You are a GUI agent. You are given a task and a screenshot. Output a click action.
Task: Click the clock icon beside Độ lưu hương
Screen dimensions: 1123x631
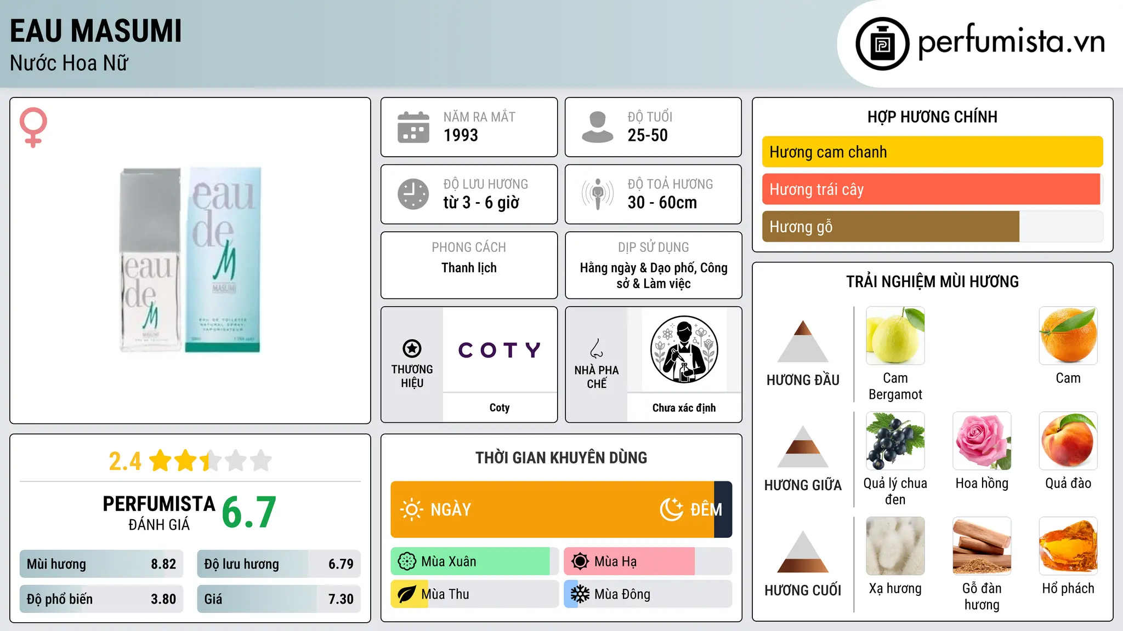tap(413, 194)
